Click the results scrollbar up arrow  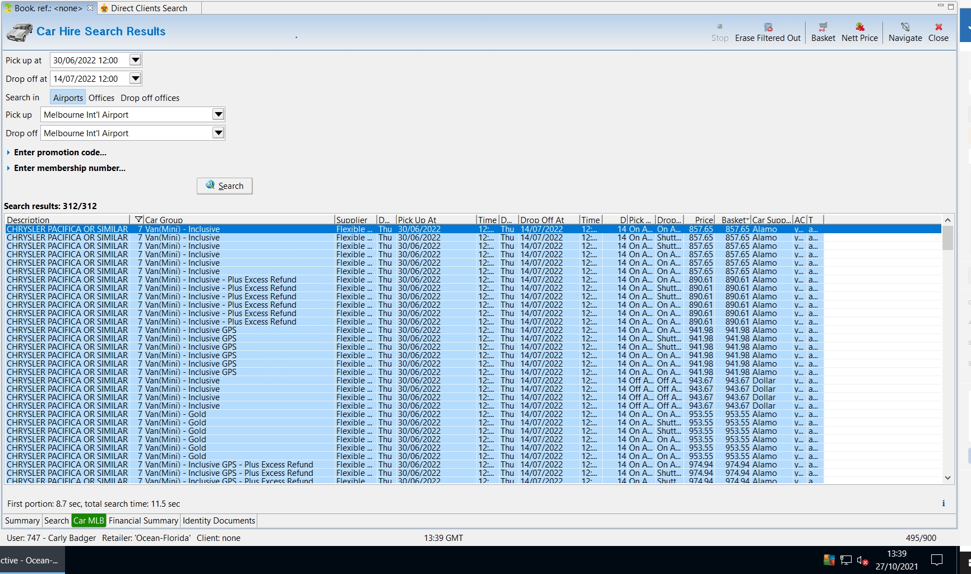click(x=947, y=220)
